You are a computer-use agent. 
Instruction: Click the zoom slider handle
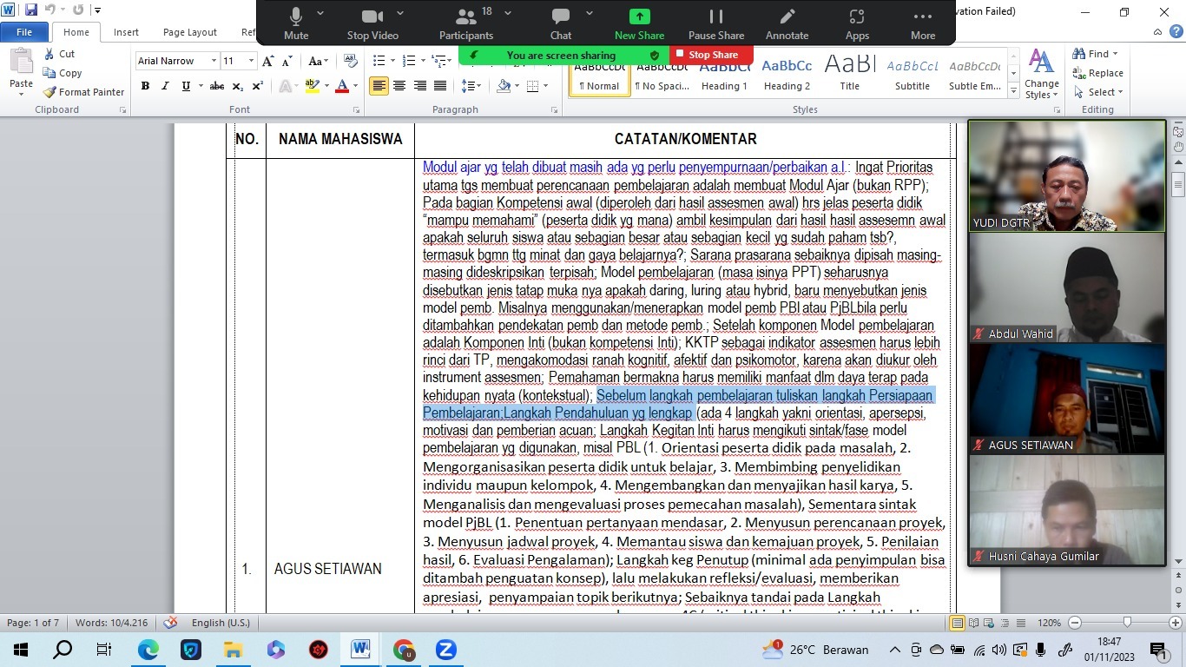[1126, 623]
